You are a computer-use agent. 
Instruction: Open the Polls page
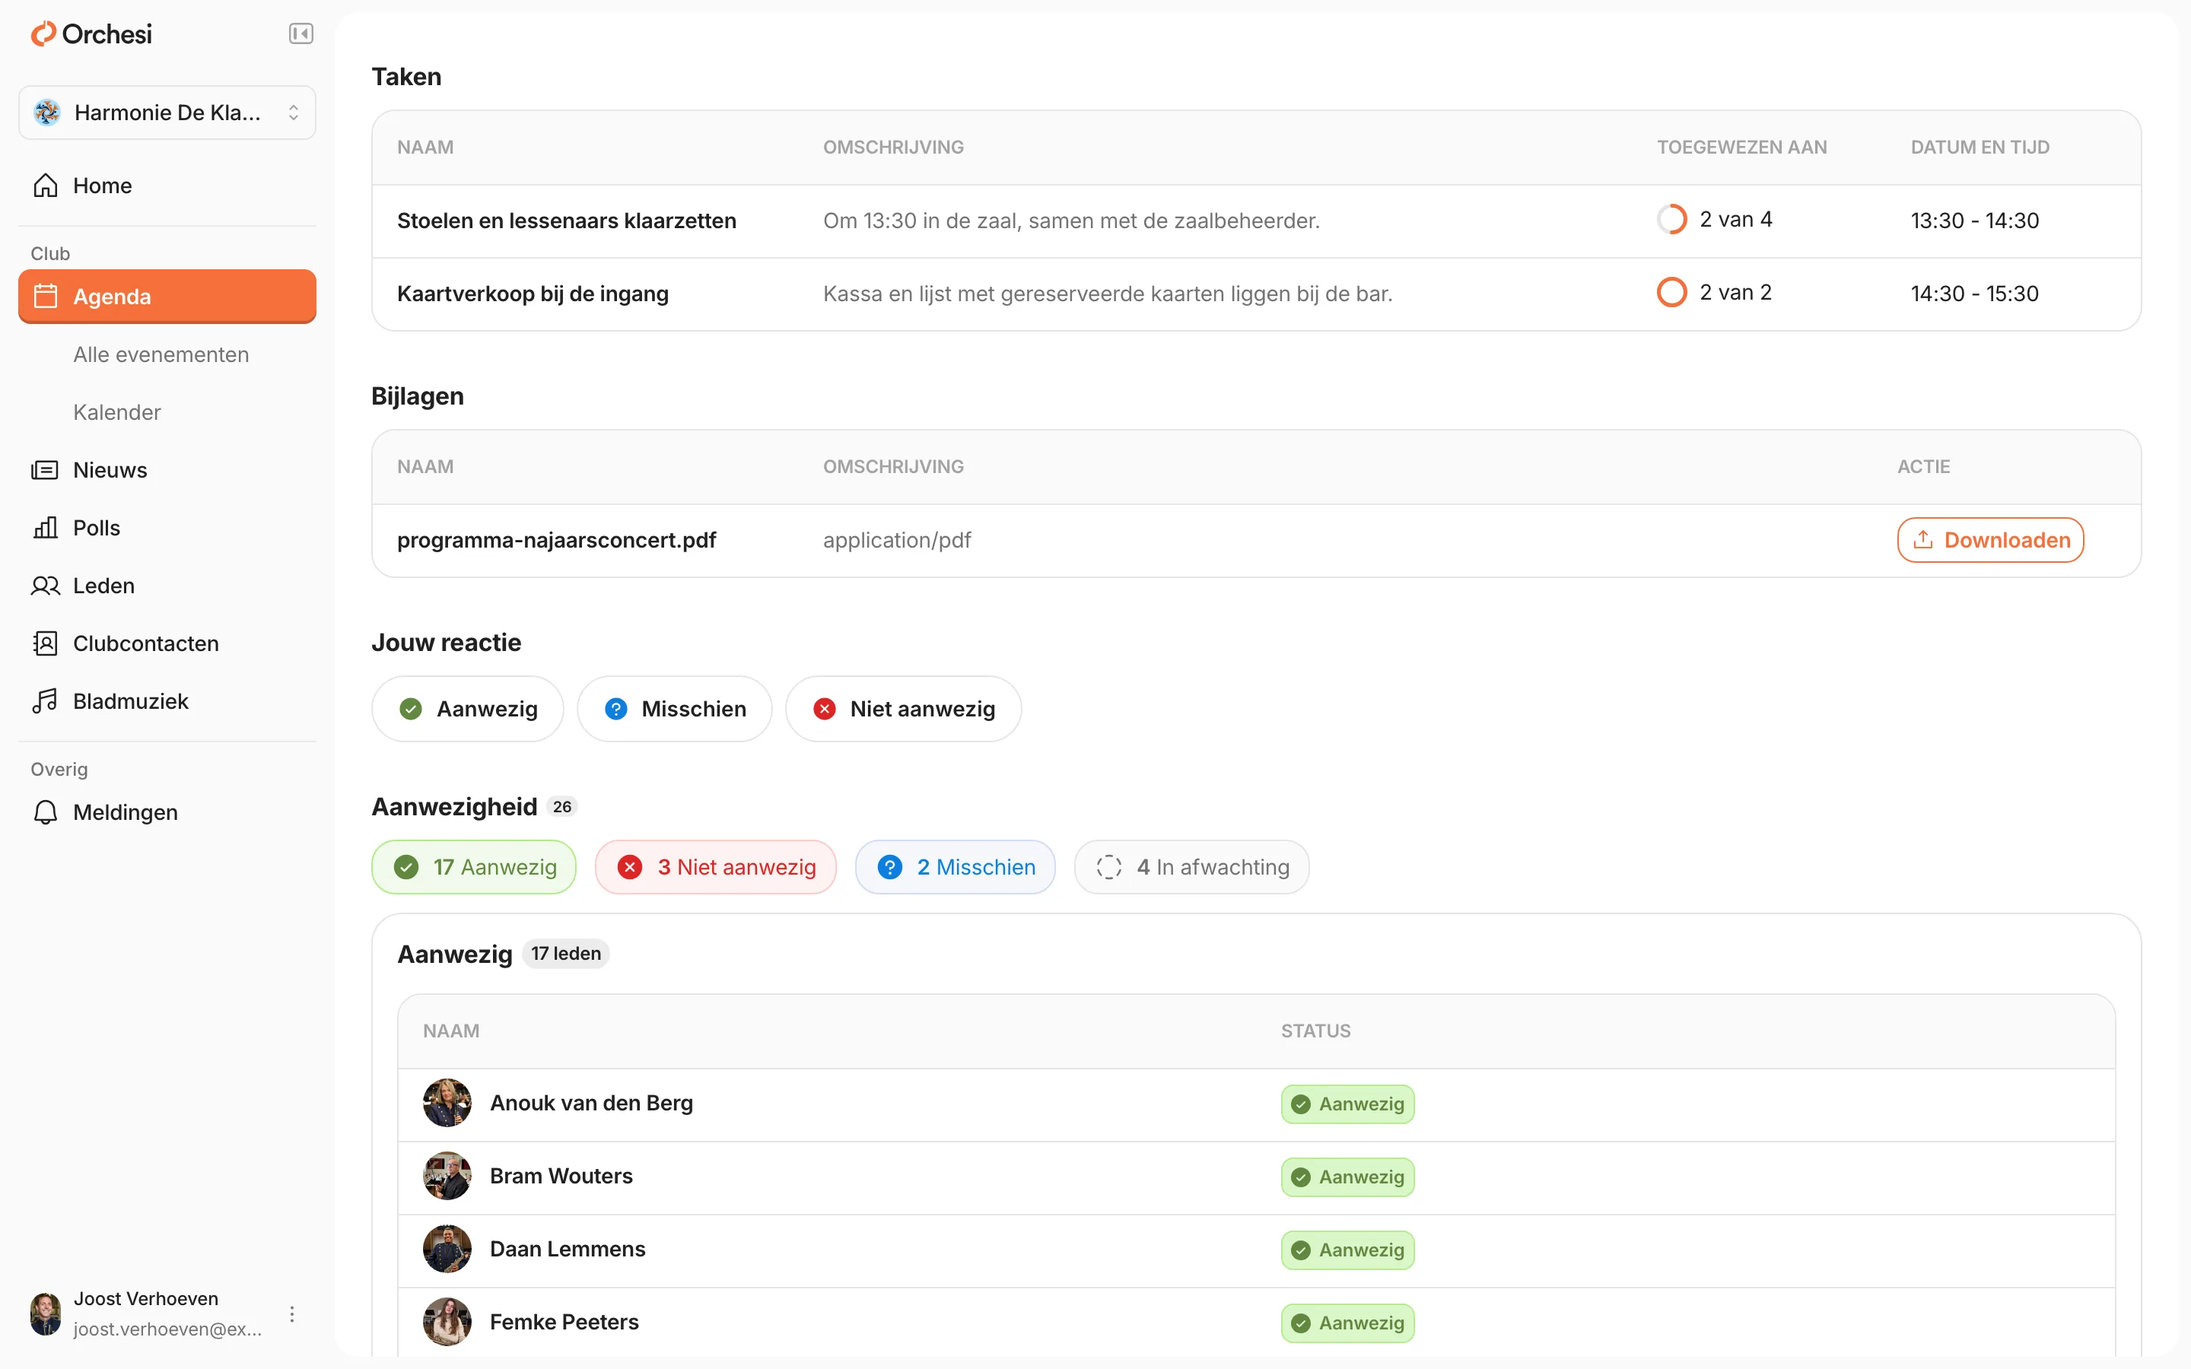pyautogui.click(x=167, y=528)
